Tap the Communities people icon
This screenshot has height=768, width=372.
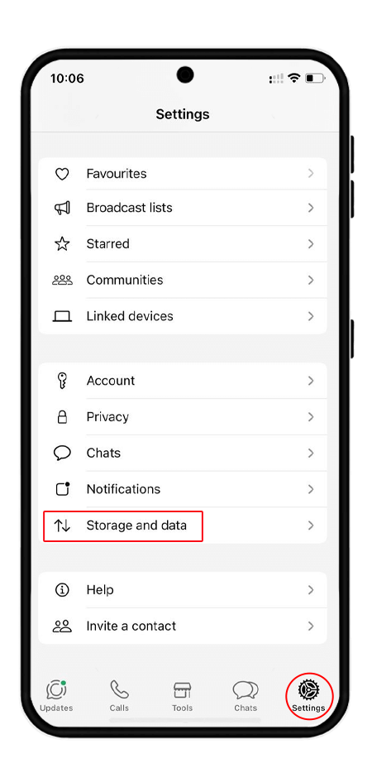(62, 281)
